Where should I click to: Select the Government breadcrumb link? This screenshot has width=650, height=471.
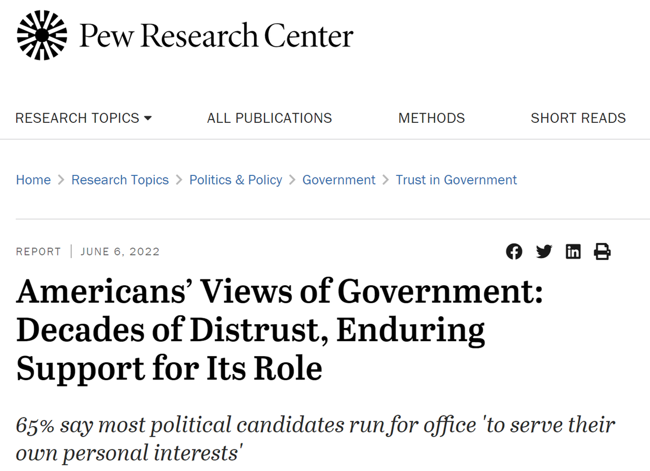[x=339, y=180]
